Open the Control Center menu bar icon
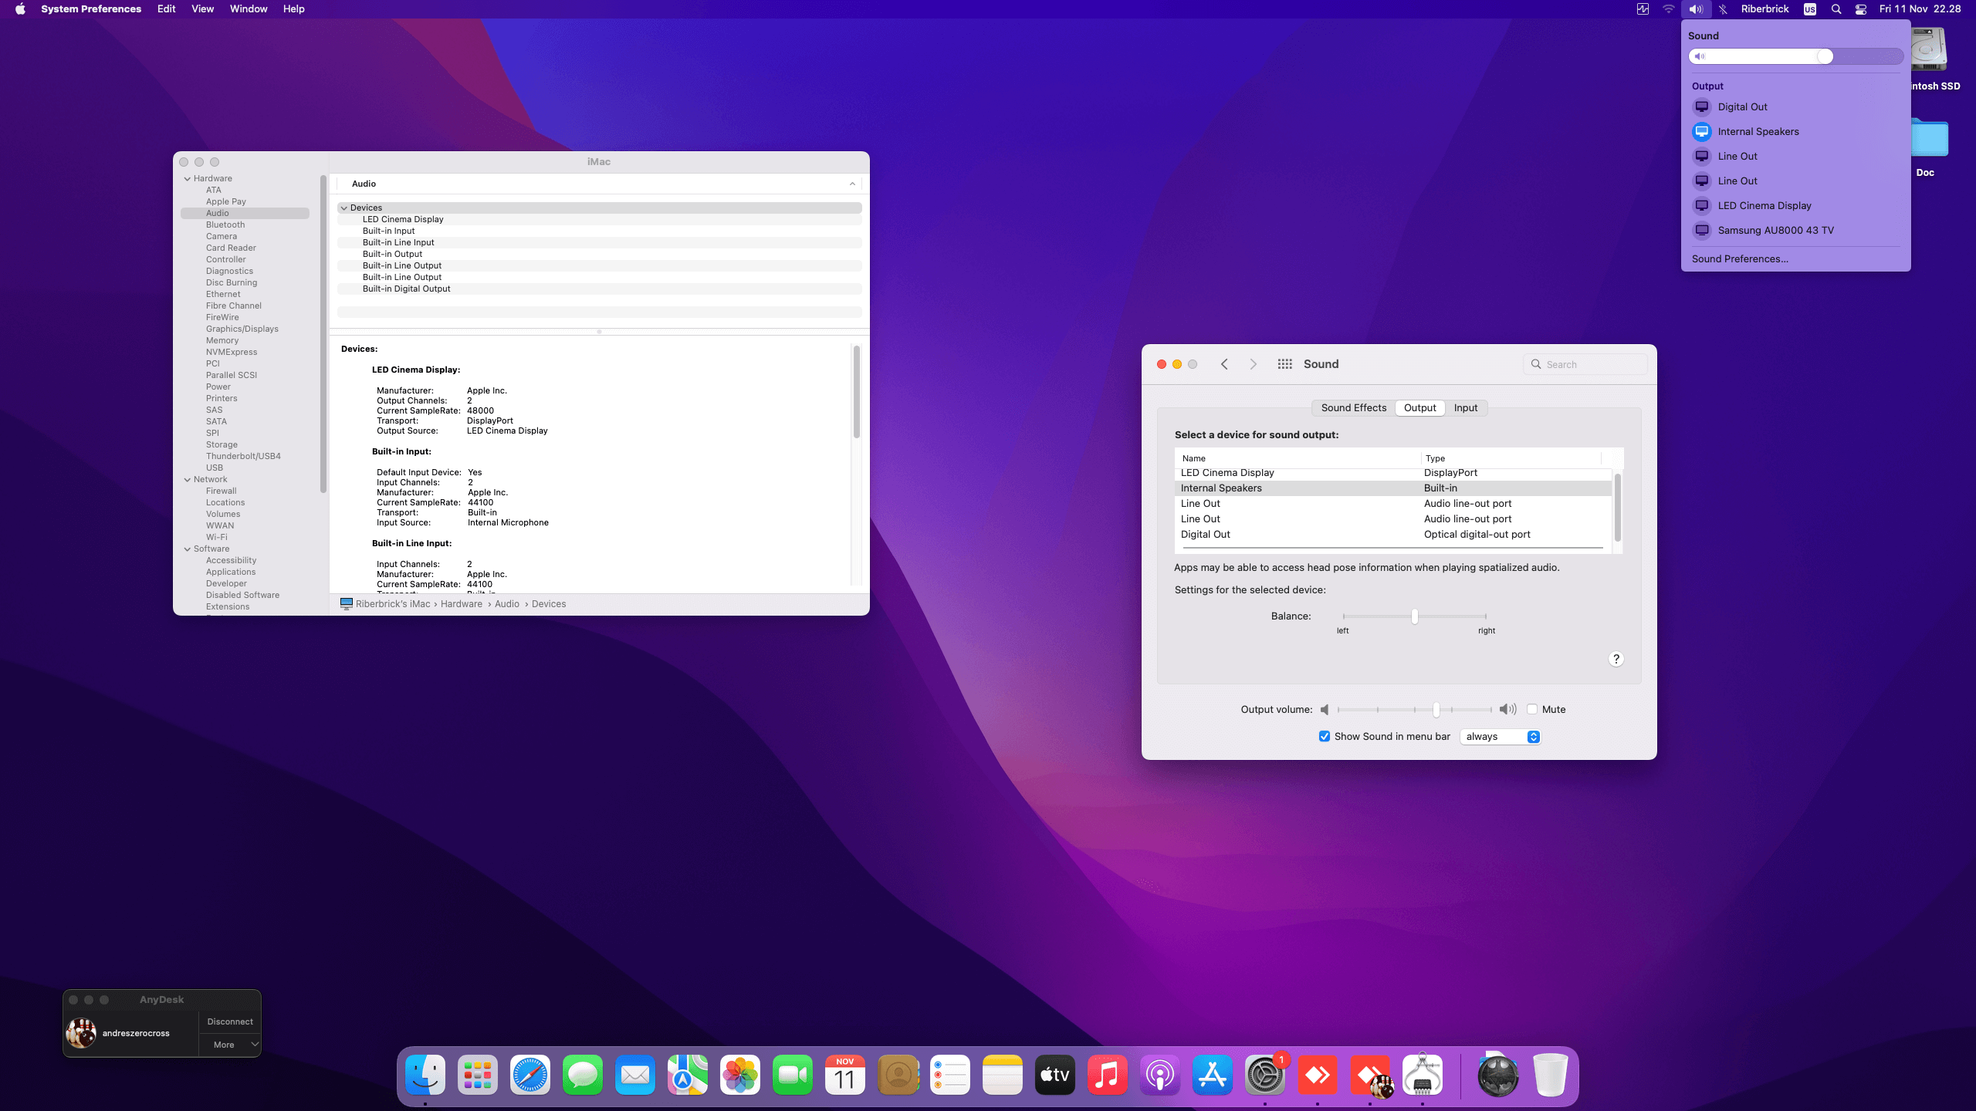This screenshot has height=1111, width=1976. tap(1860, 9)
